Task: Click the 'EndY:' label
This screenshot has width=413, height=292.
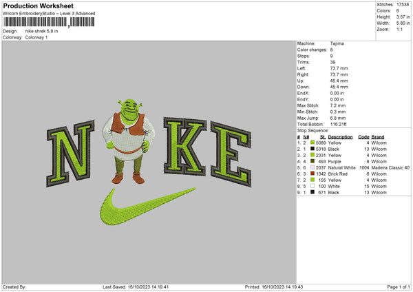Action: click(x=303, y=99)
